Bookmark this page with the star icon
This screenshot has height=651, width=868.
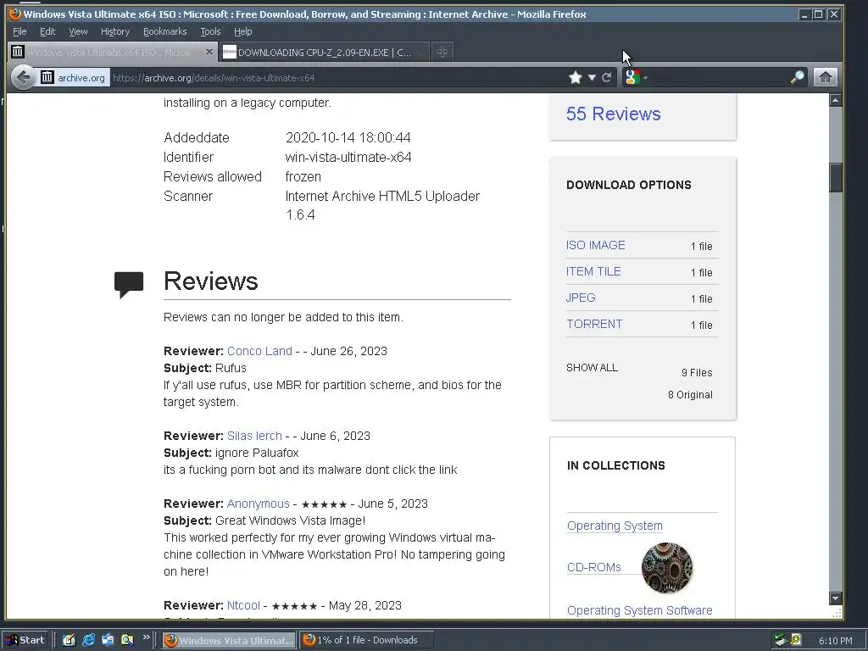tap(576, 77)
